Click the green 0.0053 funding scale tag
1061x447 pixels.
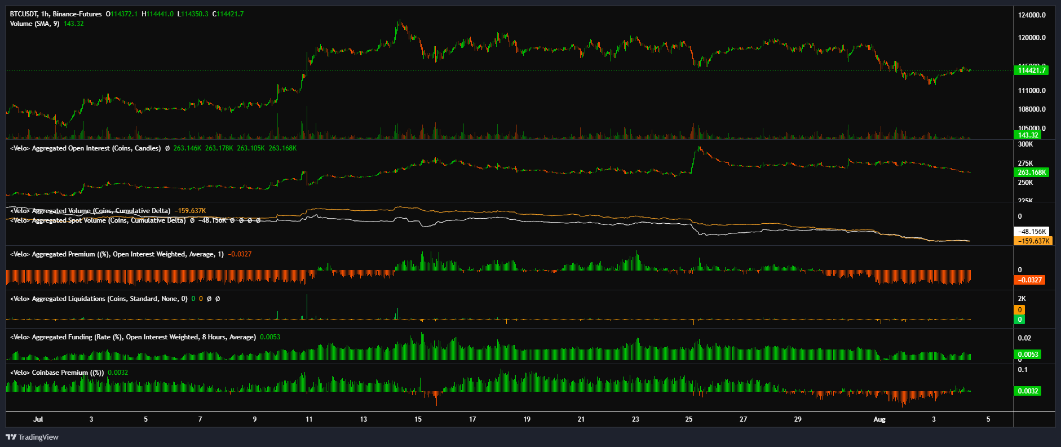point(1028,355)
